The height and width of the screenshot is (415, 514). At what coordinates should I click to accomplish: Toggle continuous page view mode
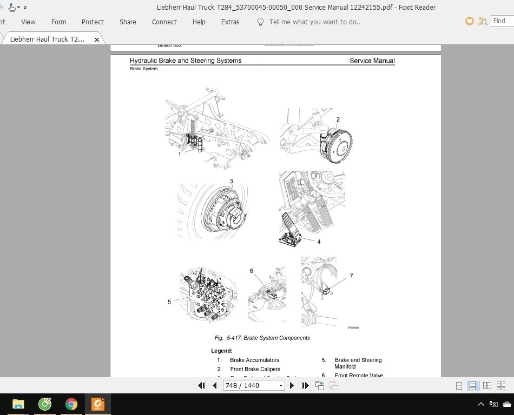pyautogui.click(x=472, y=385)
